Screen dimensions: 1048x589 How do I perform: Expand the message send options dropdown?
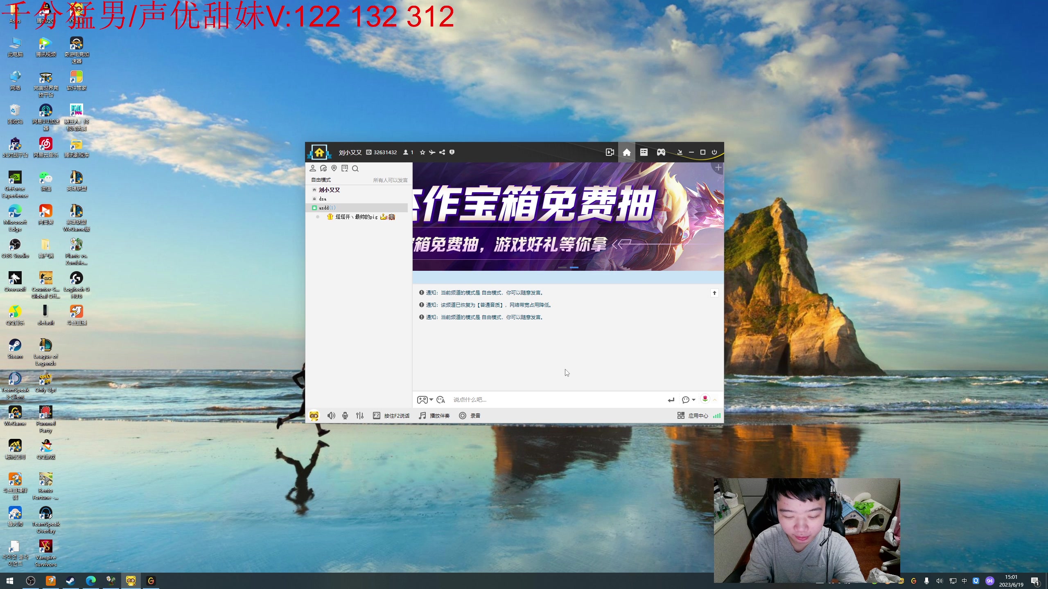[x=693, y=400]
